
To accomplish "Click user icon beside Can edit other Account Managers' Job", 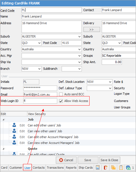I will coord(14,137).
